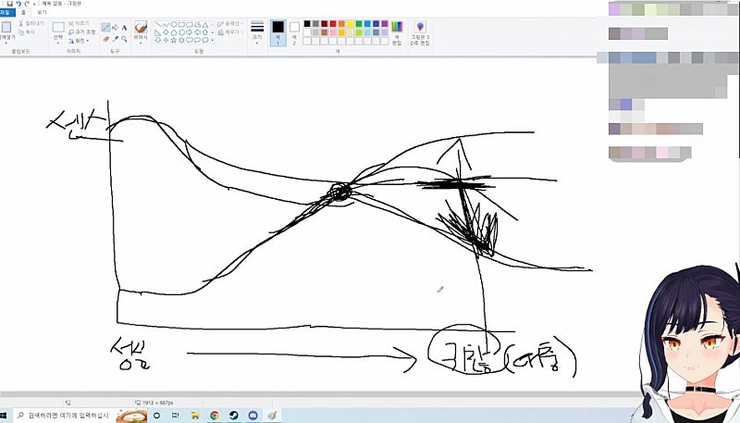740x423 pixels.
Task: Select the Color picker eyedropper tool
Action: click(115, 39)
